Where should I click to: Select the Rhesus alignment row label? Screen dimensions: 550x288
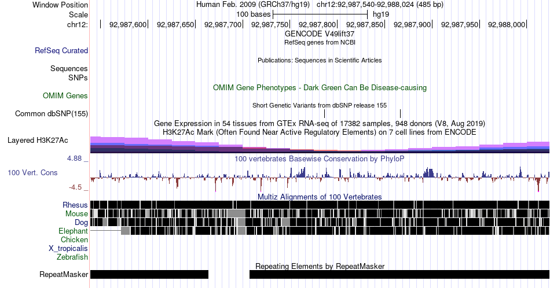point(75,205)
